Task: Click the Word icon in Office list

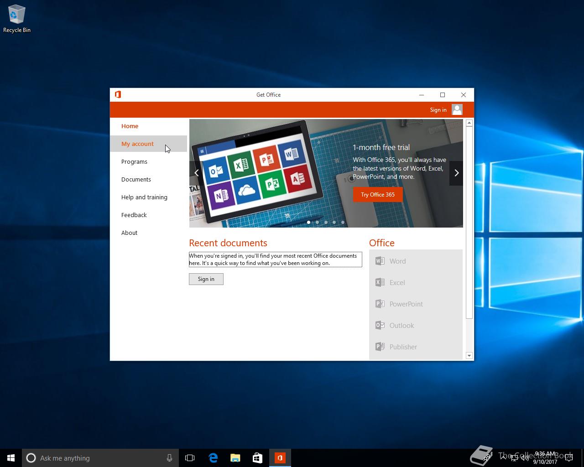Action: (380, 261)
